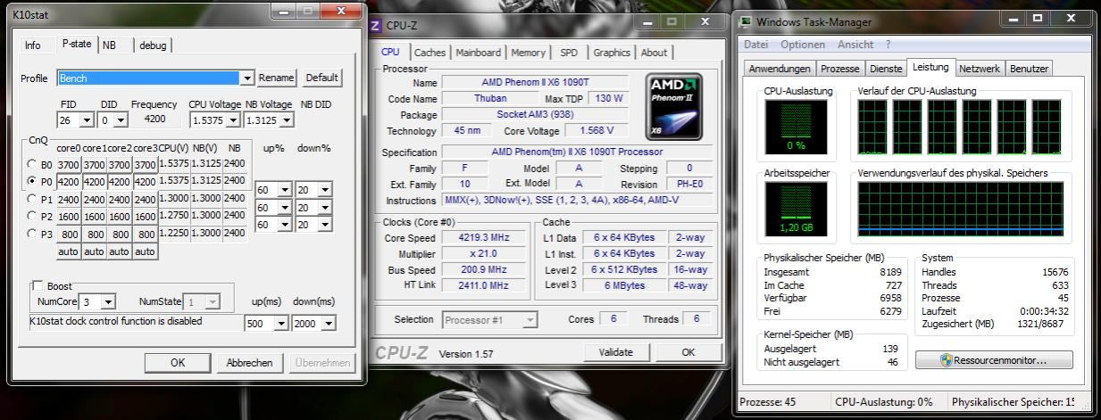
Task: Open the K10stat debug tab
Action: coord(153,45)
